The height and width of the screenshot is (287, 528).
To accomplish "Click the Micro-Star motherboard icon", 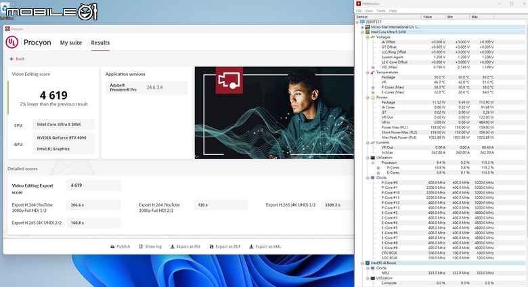I will tap(368, 27).
